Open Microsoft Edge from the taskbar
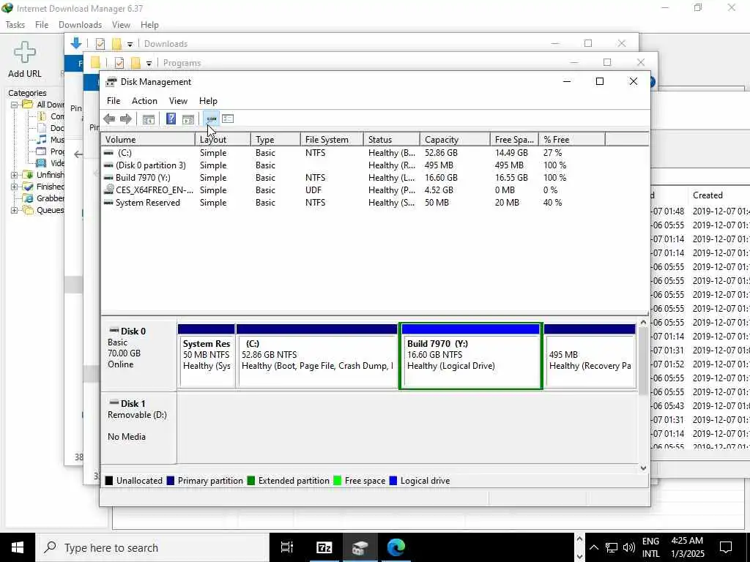 pos(396,547)
